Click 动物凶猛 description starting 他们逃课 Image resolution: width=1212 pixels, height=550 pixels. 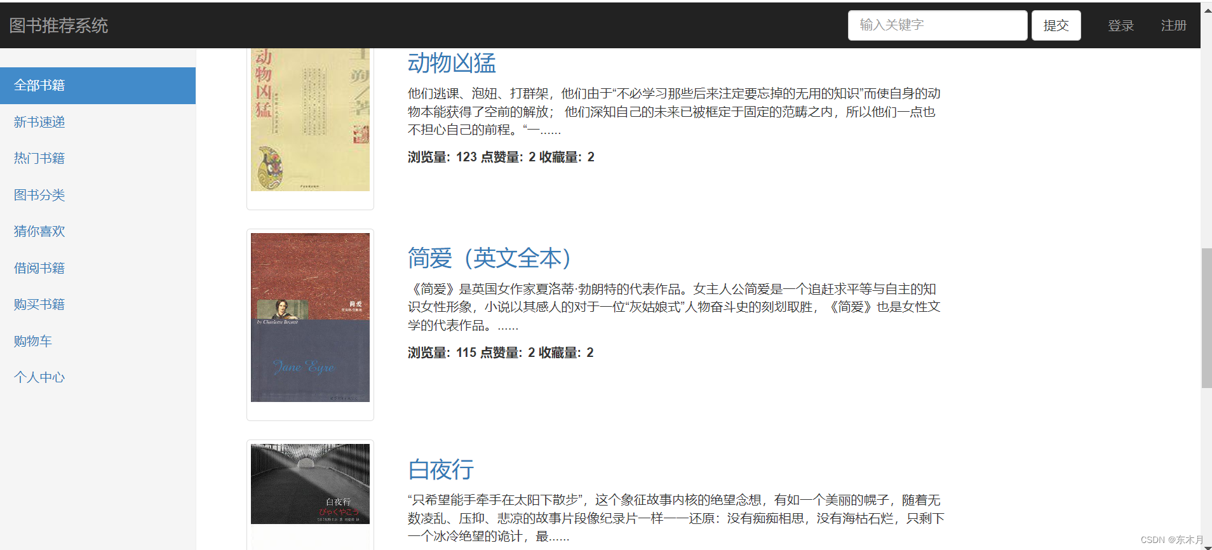[674, 112]
